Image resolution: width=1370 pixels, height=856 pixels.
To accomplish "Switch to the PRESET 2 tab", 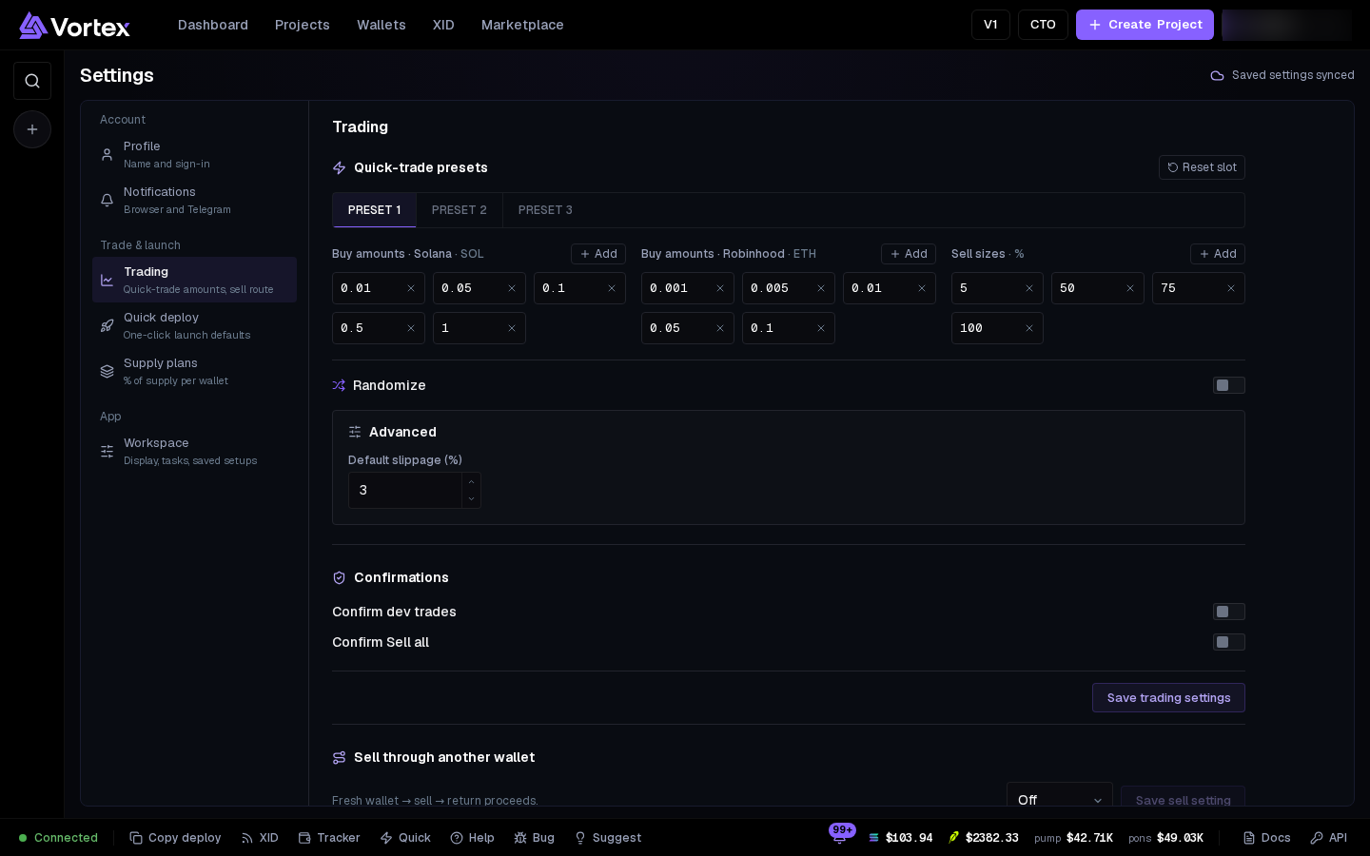I will [460, 210].
